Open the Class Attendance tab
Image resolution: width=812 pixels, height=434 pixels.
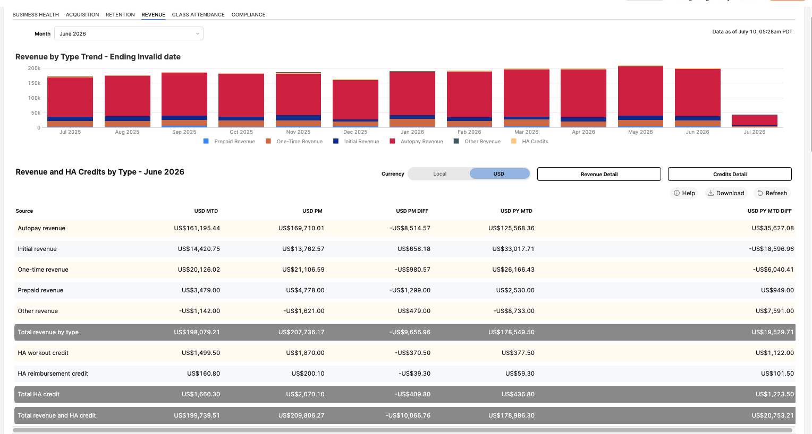198,15
